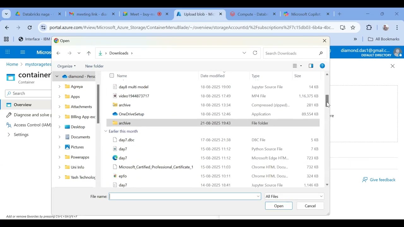Select the day8 multi model file
Image resolution: width=404 pixels, height=227 pixels.
[213, 87]
